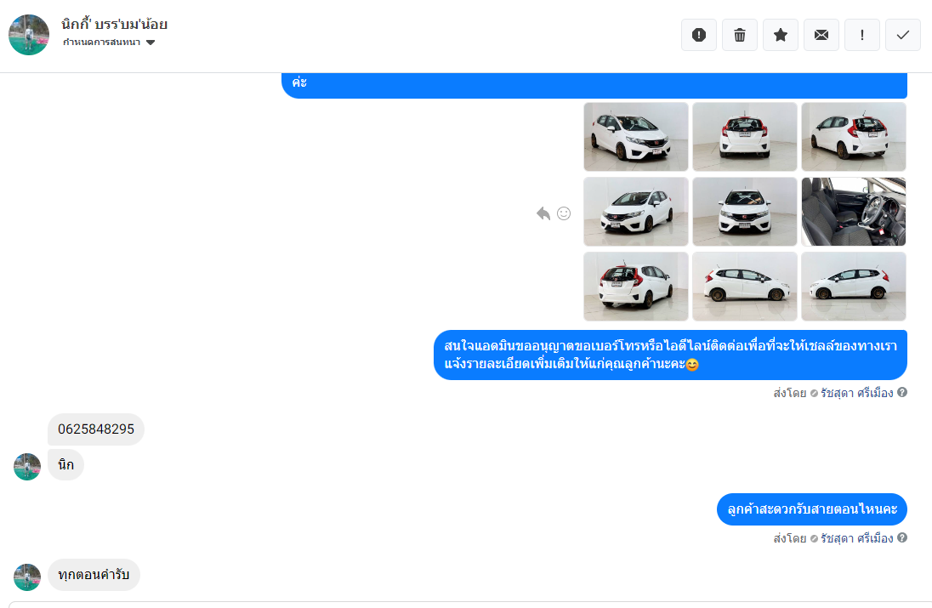This screenshot has width=932, height=608.
Task: Open the interior seats car photo
Action: pyautogui.click(x=854, y=212)
